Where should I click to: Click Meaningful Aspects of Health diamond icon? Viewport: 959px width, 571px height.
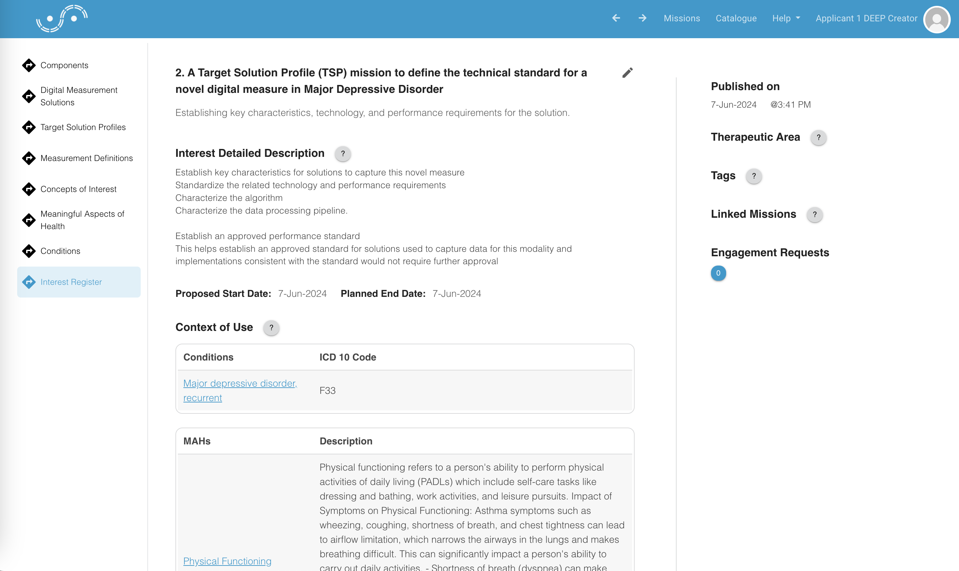(x=29, y=220)
